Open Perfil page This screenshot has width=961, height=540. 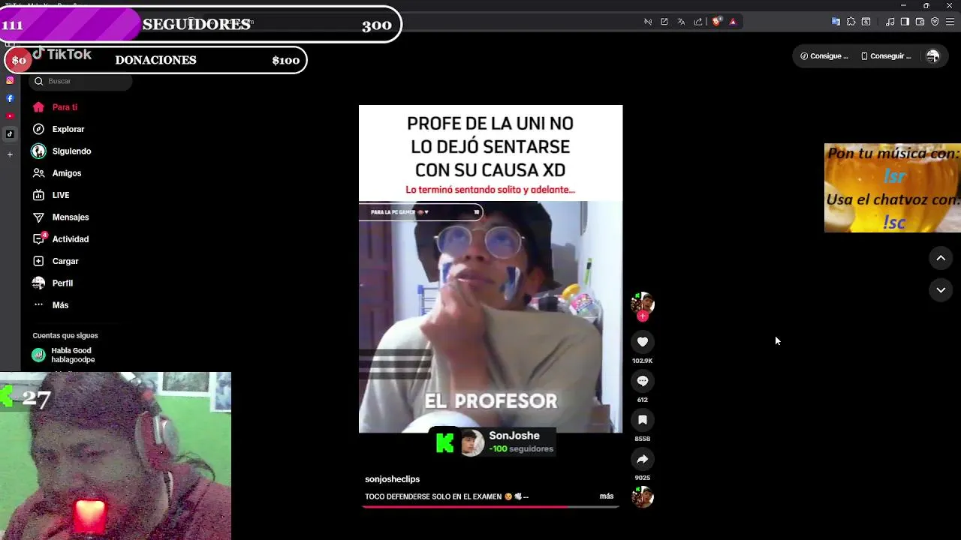62,283
